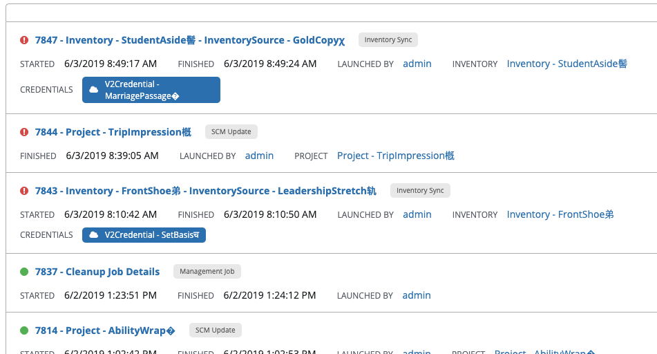Click admin launched-by link for job 7844
The height and width of the screenshot is (354, 657).
click(259, 156)
